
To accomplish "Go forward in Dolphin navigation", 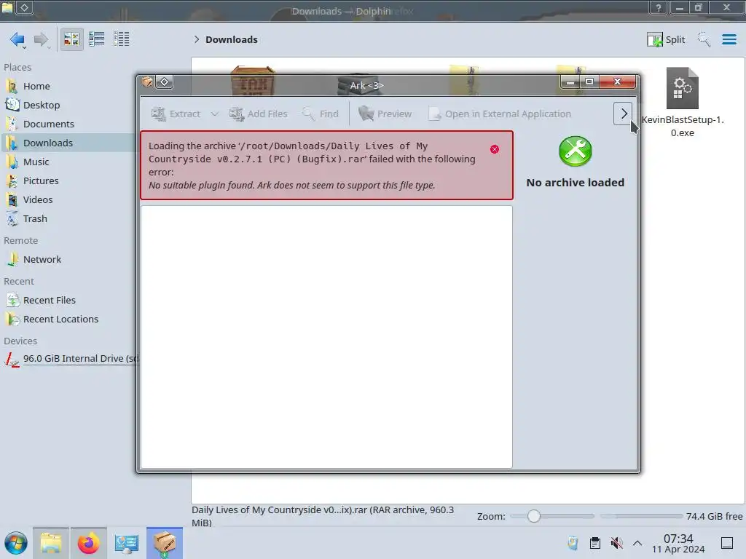I will pos(41,39).
